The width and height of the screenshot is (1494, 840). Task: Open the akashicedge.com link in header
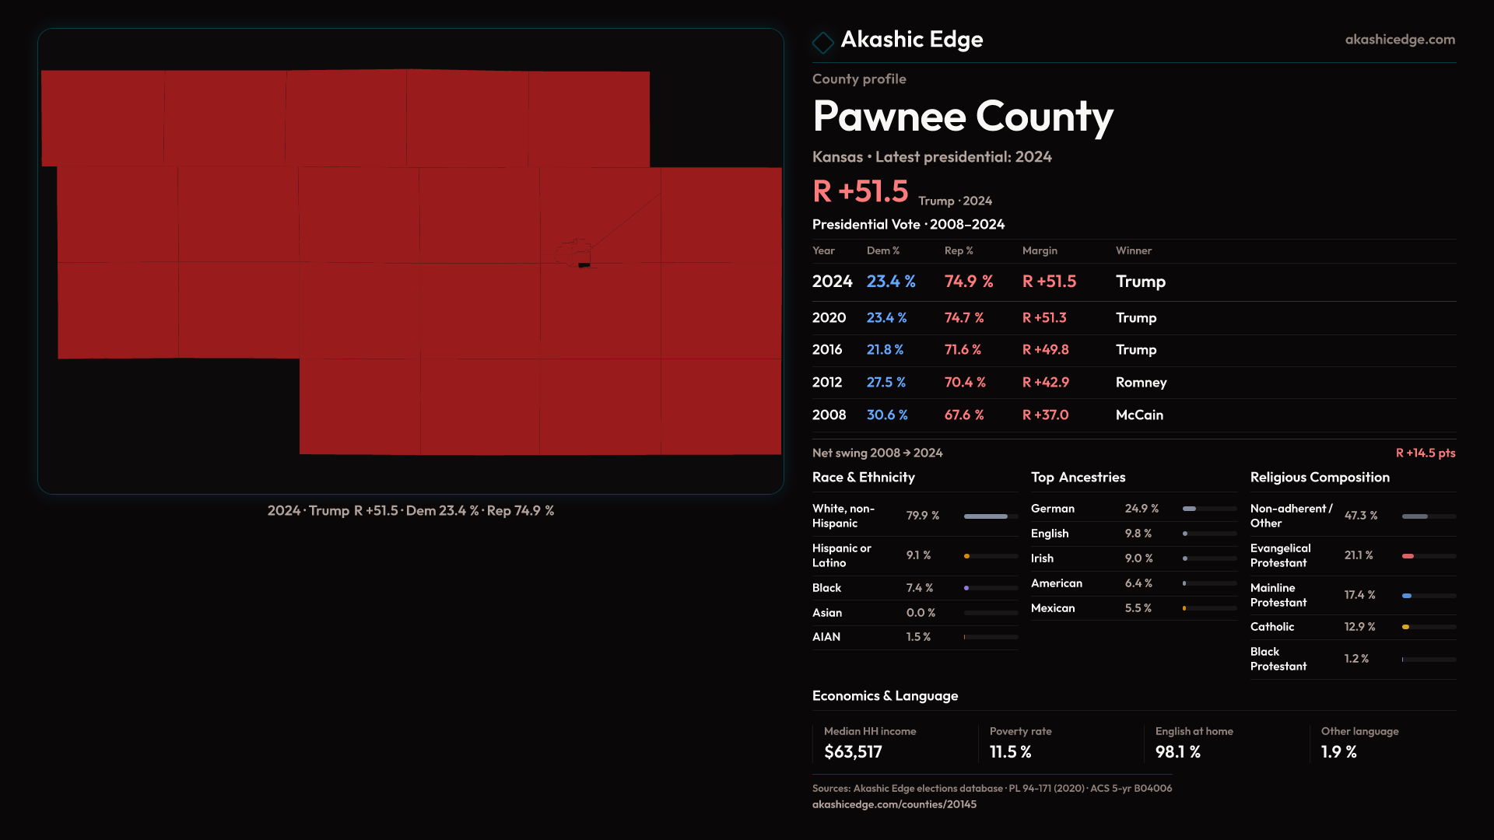pos(1399,40)
